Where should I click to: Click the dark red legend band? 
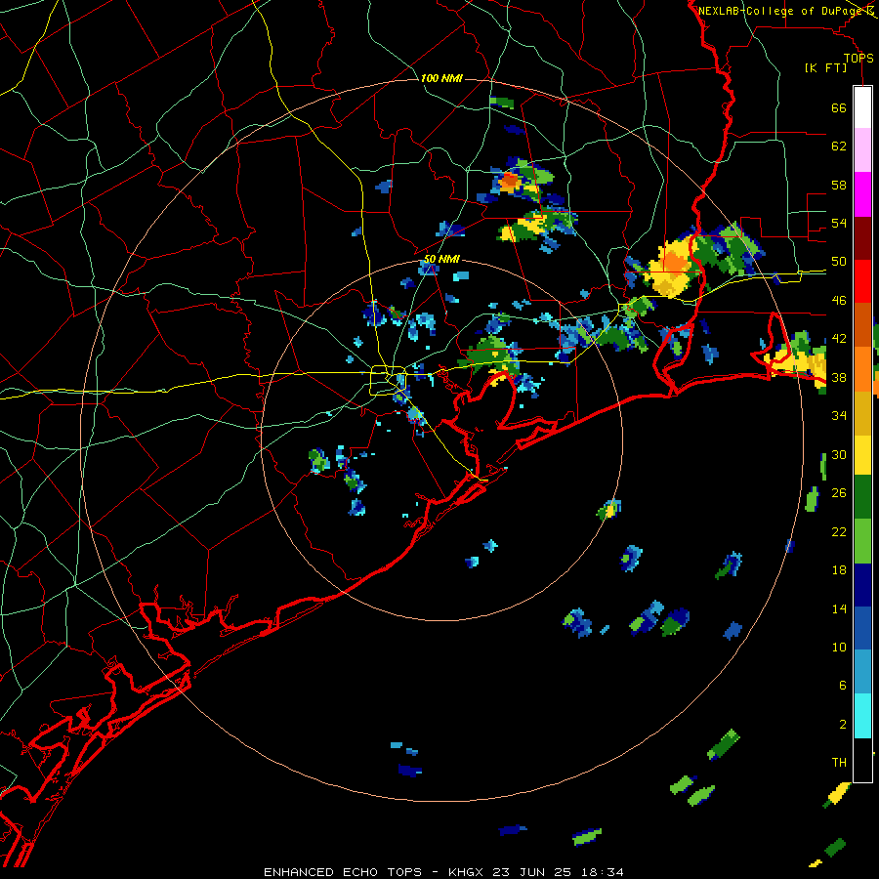point(862,237)
